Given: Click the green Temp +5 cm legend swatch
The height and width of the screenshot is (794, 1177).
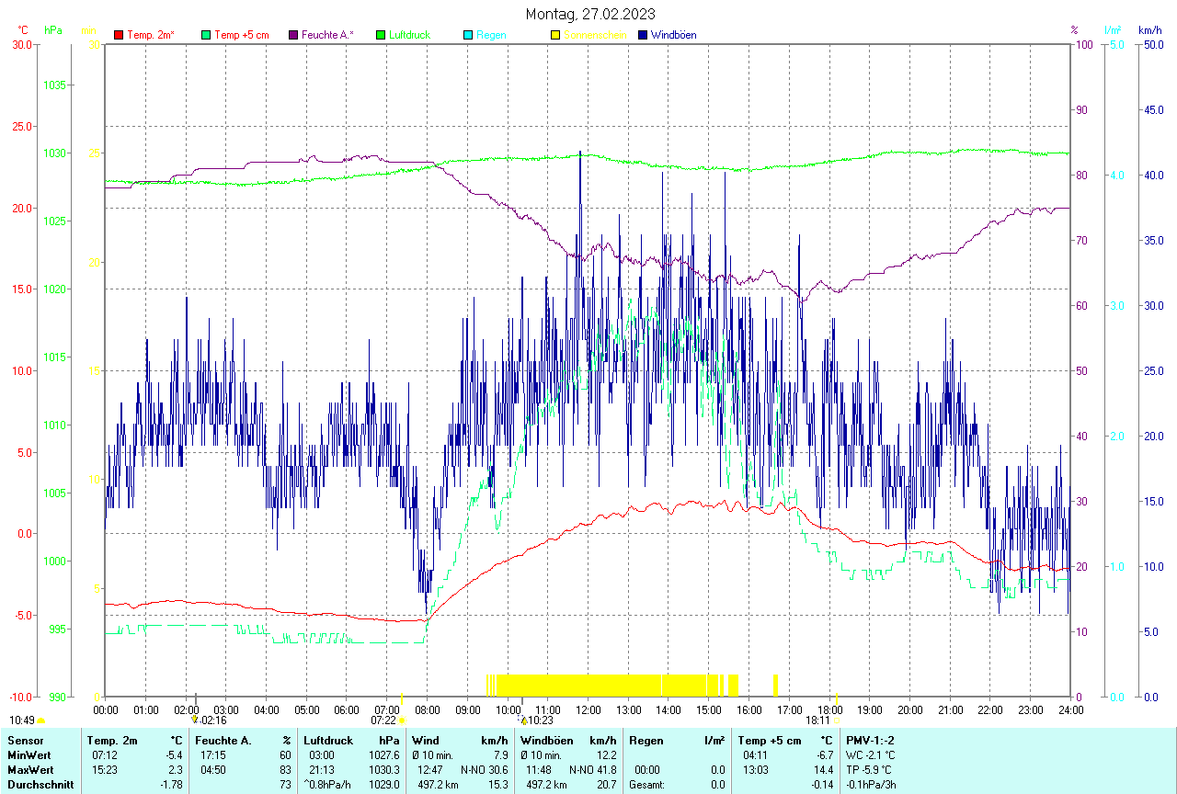Looking at the screenshot, I should 206,35.
